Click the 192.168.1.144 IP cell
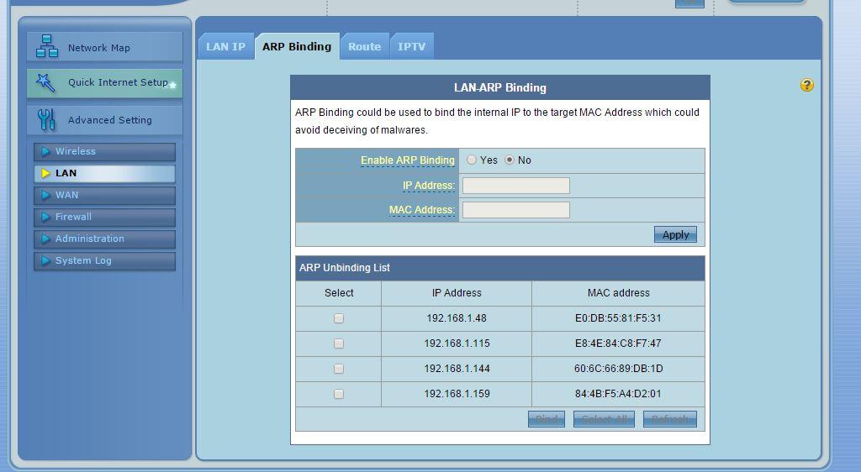 pyautogui.click(x=457, y=369)
